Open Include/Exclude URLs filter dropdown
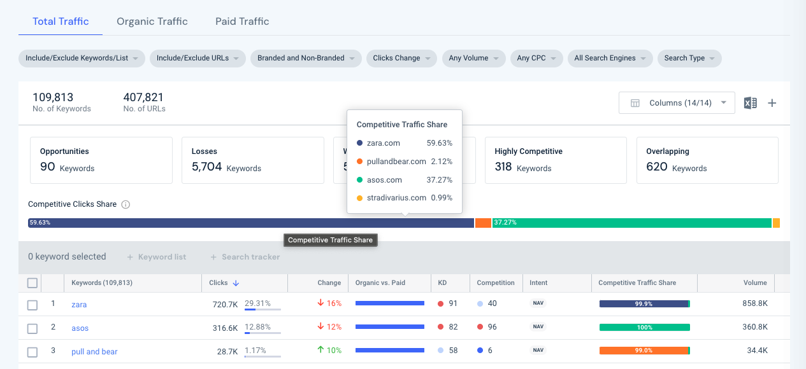 [x=198, y=58]
